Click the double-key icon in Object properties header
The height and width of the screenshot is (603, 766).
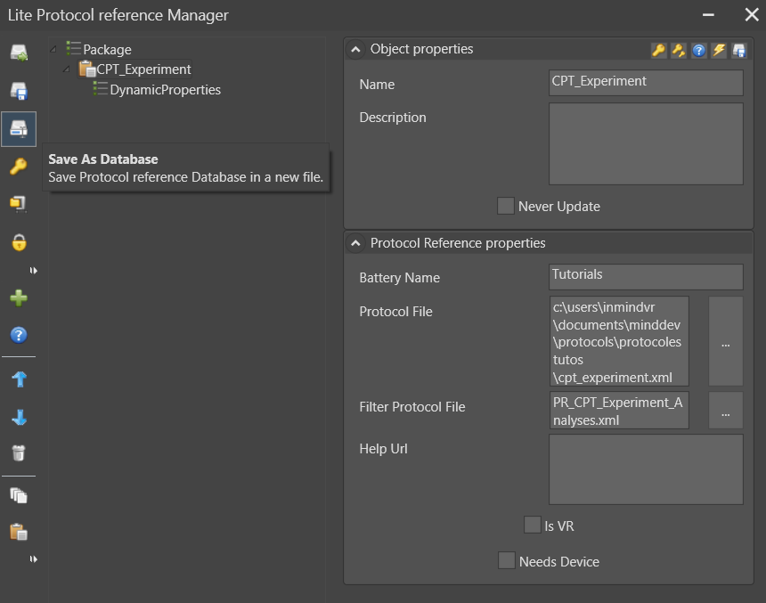tap(679, 50)
